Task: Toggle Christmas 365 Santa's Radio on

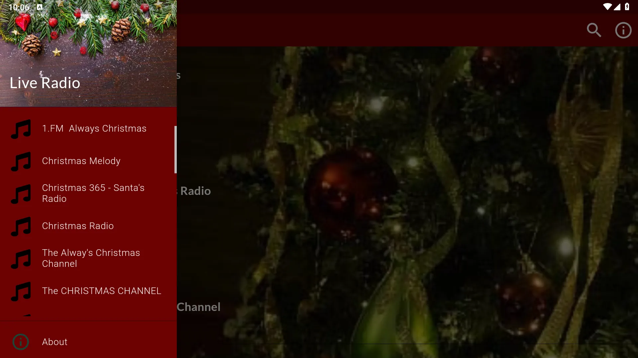Action: (88, 193)
